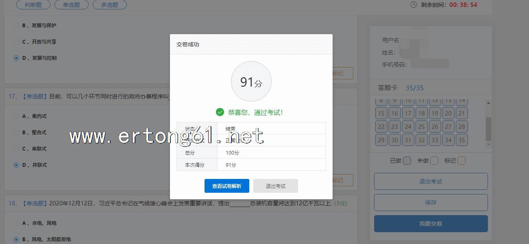Click the 我要交卷 submit button

pos(431,224)
